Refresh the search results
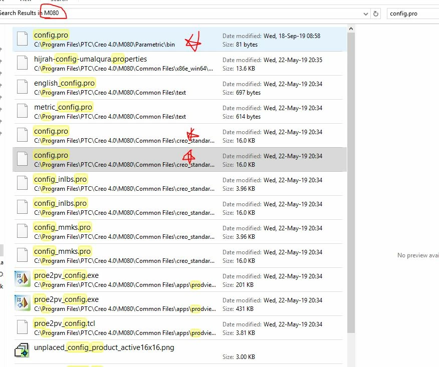This screenshot has height=367, width=439. pyautogui.click(x=376, y=14)
